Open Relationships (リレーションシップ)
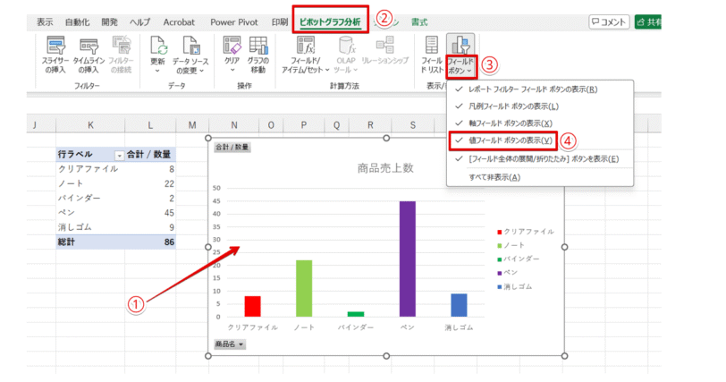The width and height of the screenshot is (726, 382). click(385, 51)
